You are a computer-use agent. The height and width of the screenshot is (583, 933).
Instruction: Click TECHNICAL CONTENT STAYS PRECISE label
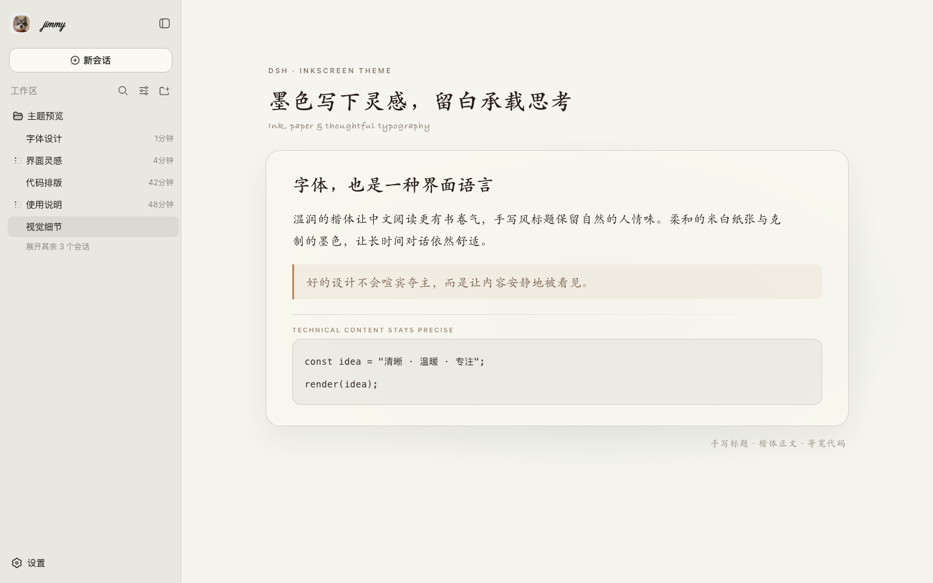(x=373, y=330)
